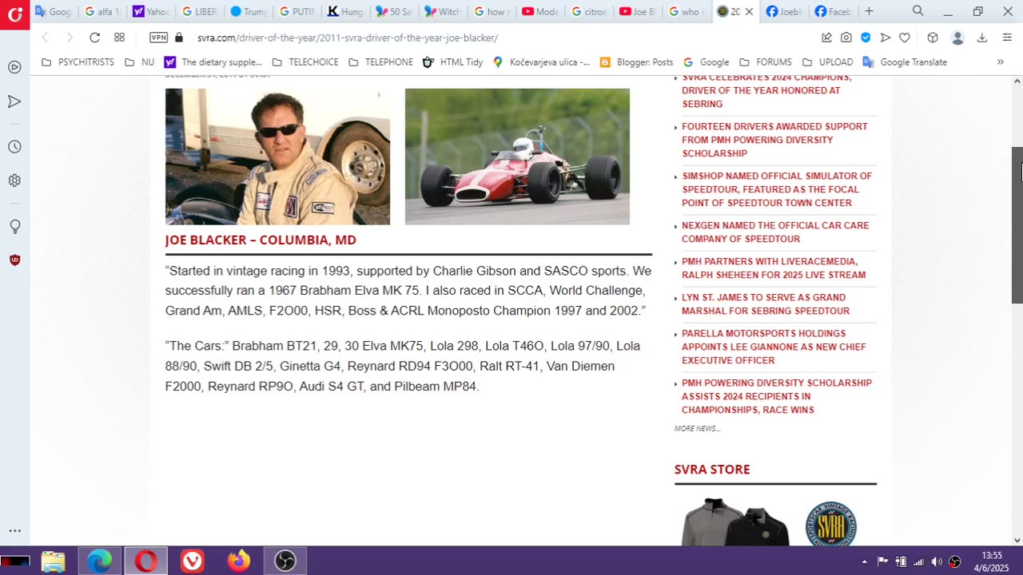Image resolution: width=1023 pixels, height=575 pixels.
Task: Read 'Fourteen Drivers Awarded Support' news link
Action: click(x=774, y=140)
